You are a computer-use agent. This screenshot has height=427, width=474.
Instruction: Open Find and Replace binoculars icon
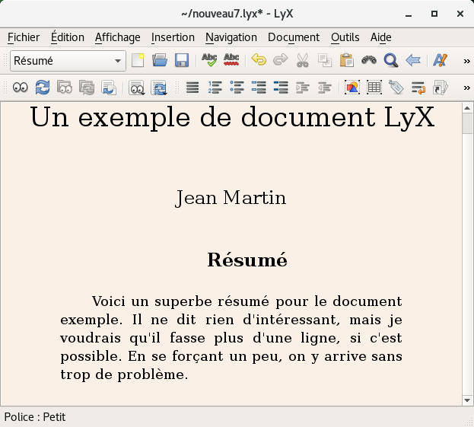tap(369, 60)
